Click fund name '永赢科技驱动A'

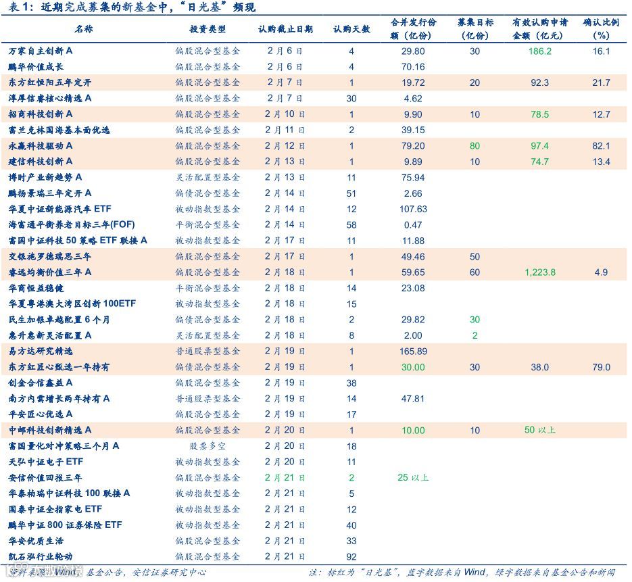point(41,145)
